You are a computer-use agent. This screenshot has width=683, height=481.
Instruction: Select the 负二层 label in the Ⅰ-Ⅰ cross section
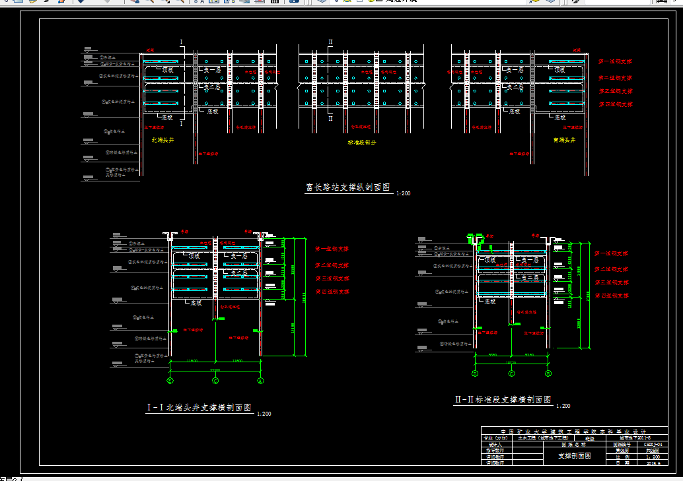tap(238, 273)
